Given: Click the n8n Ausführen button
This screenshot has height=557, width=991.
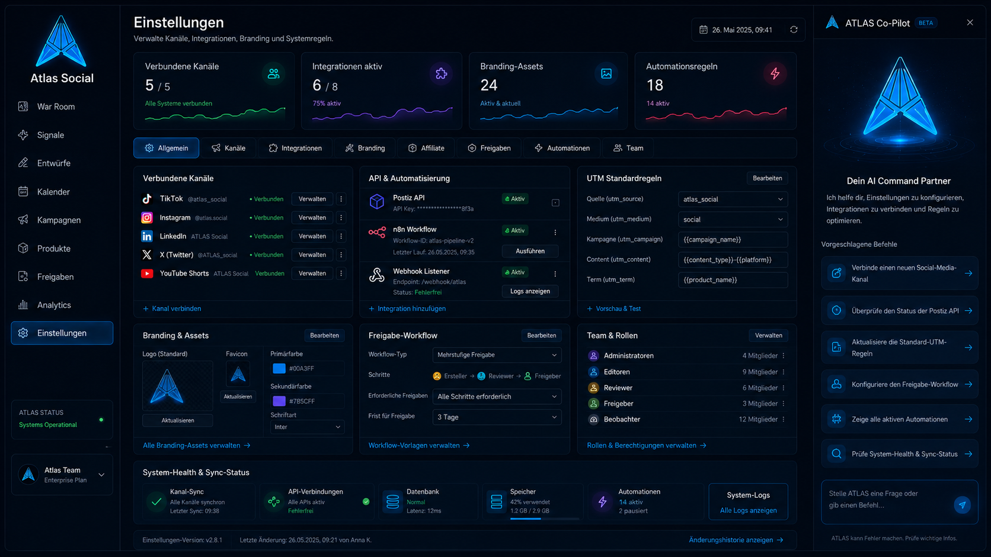Looking at the screenshot, I should (530, 251).
